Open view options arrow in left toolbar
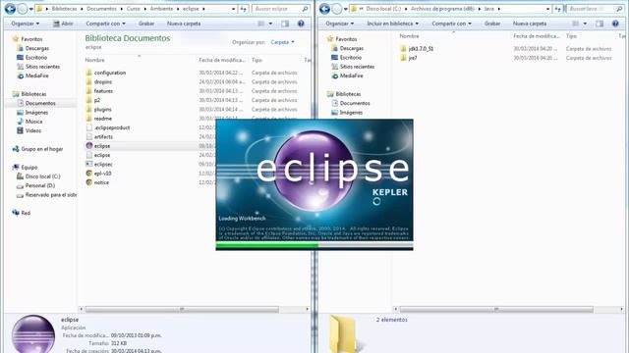 point(270,24)
